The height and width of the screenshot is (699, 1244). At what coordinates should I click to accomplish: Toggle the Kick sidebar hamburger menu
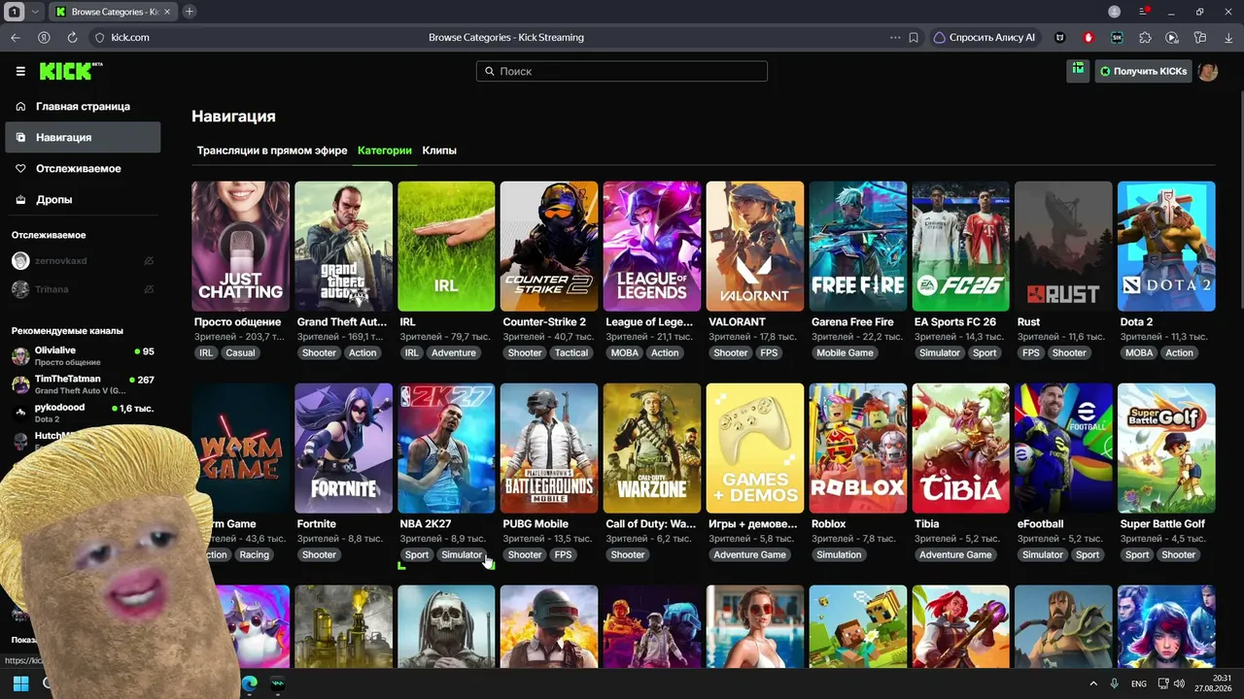tap(20, 71)
